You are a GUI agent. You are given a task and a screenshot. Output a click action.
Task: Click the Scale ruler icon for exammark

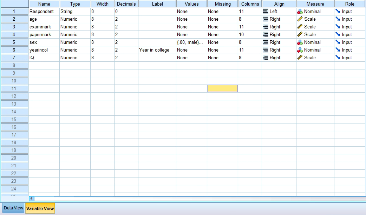coord(300,27)
